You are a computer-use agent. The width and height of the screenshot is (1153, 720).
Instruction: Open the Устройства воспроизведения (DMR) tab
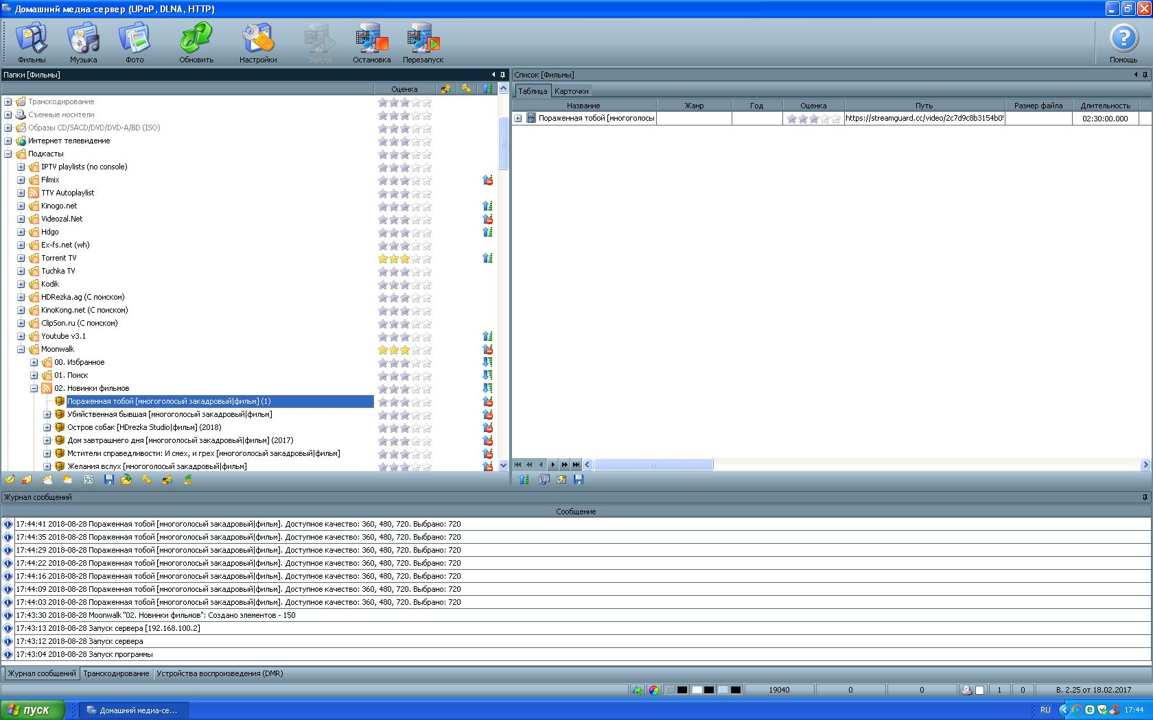click(x=219, y=673)
